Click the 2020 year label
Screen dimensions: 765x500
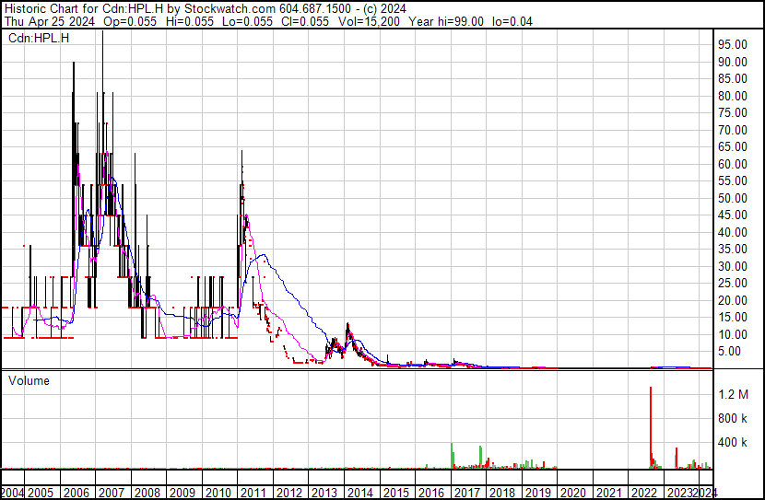573,493
